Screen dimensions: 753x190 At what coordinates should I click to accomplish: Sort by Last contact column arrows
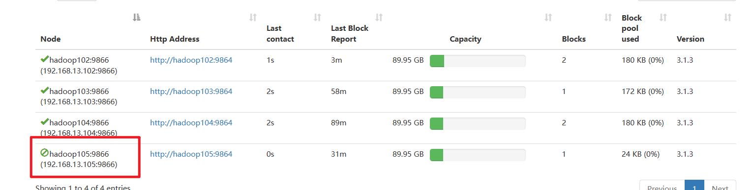317,18
